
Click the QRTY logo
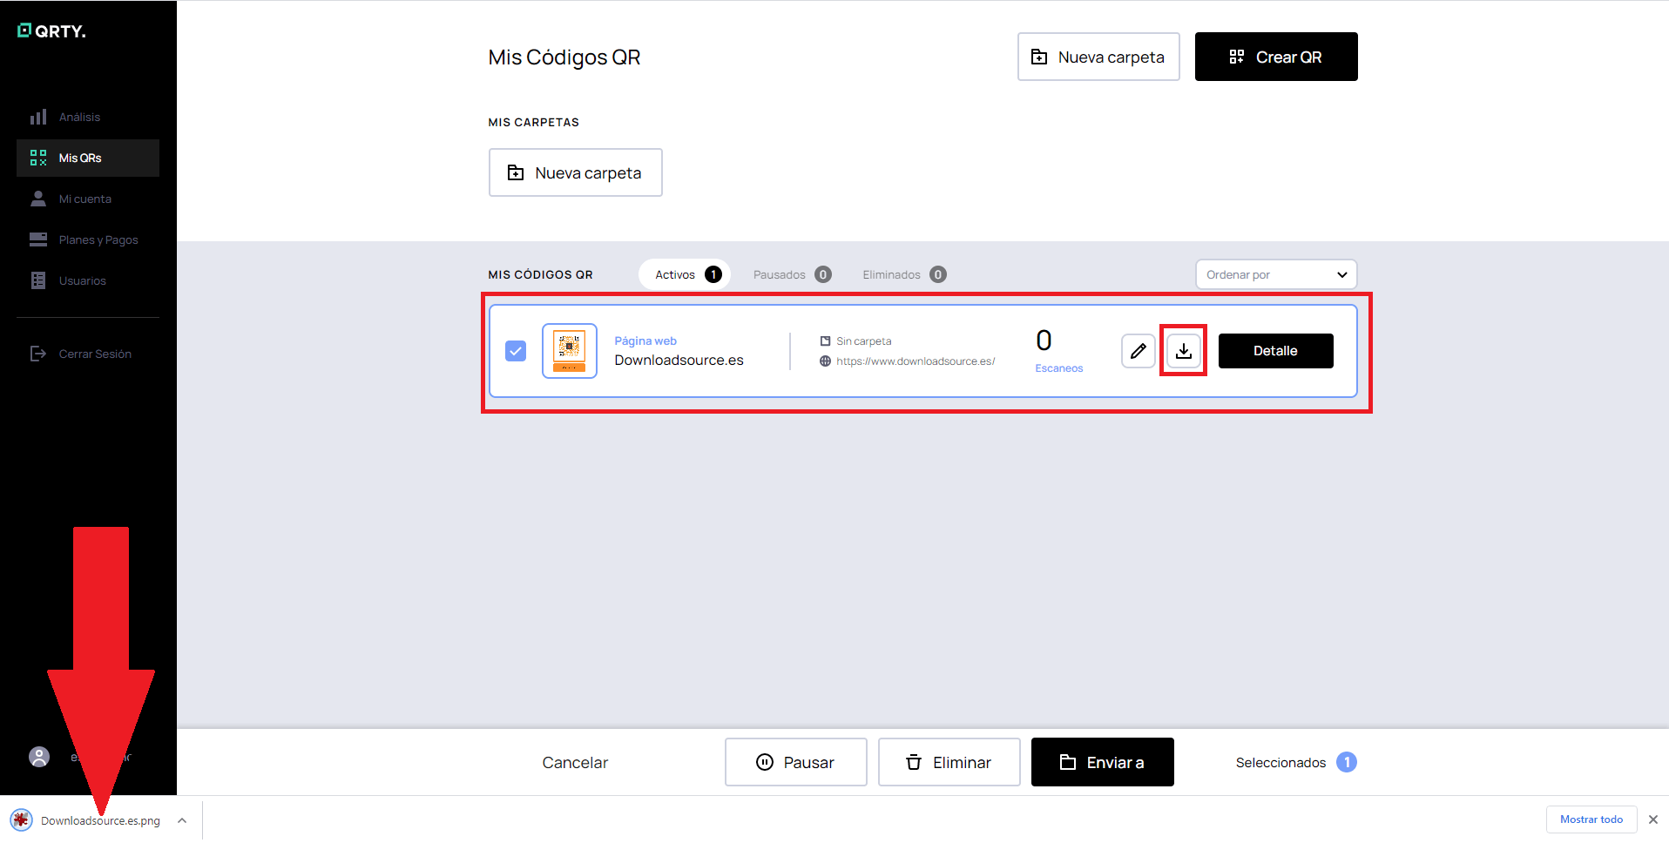point(51,31)
